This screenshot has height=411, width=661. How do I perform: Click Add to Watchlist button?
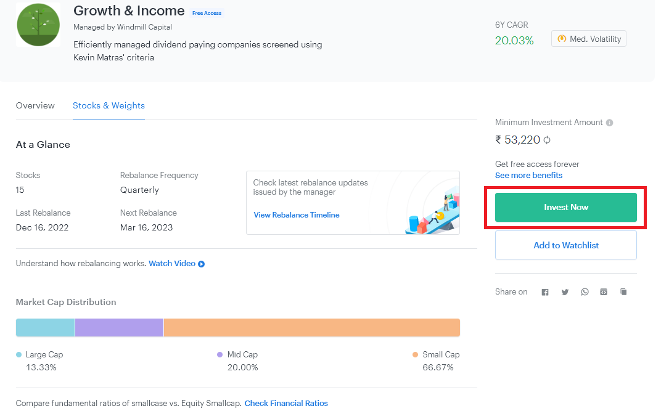click(x=565, y=245)
